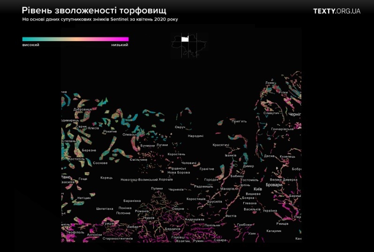Click the title 'Рівень зволоженості торфовищ'
374x252 pixels.
tap(94, 10)
